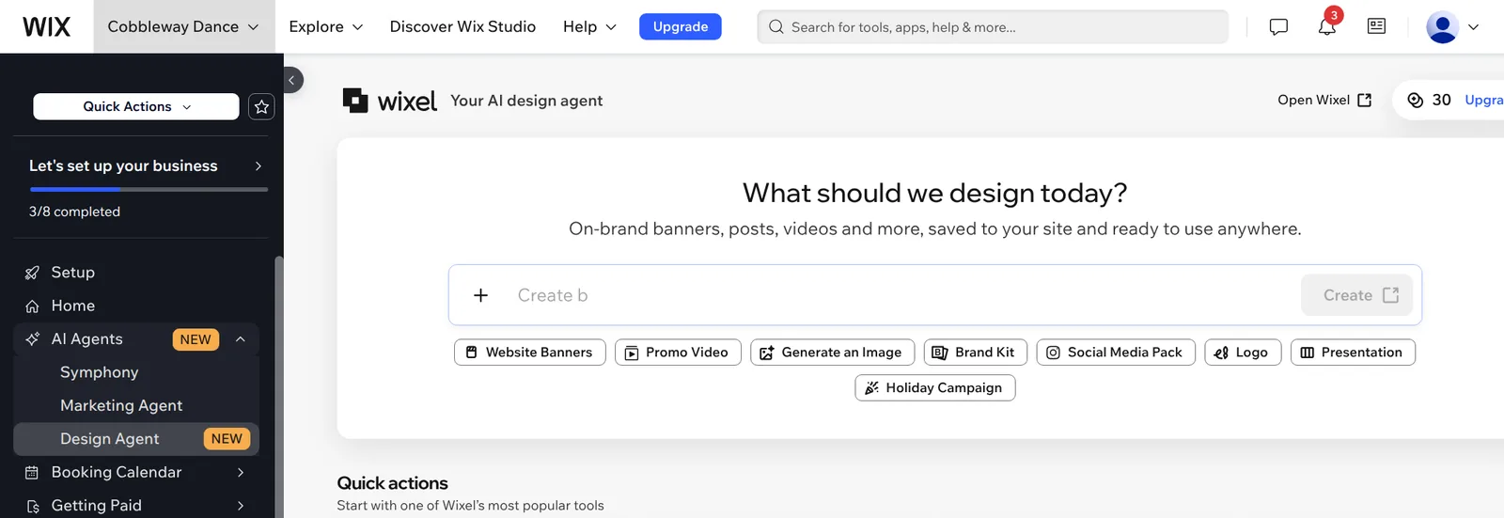Click the external link icon beside Open Wixel

(x=1365, y=100)
